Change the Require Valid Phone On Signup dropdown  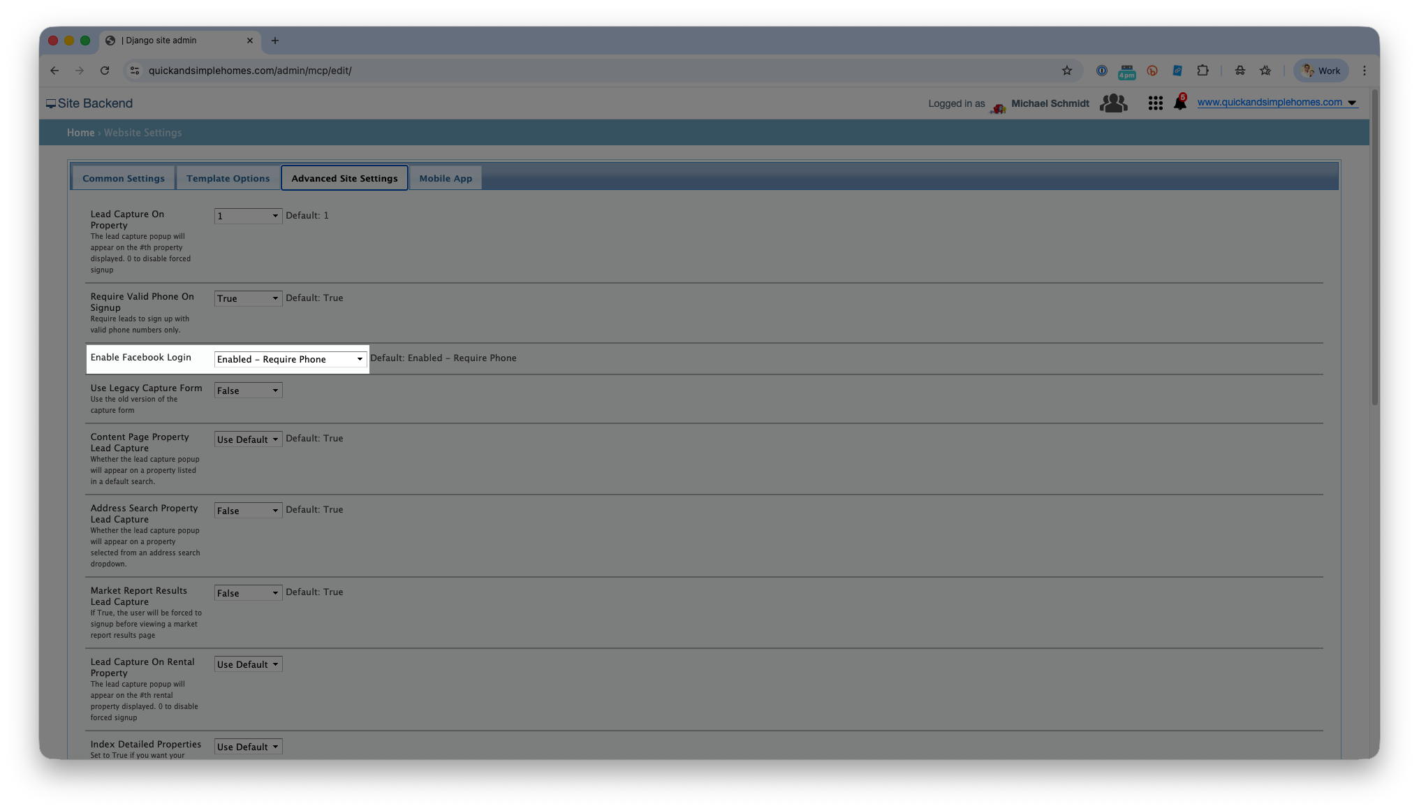(248, 298)
